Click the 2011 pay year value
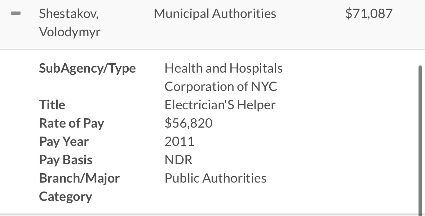425x216 pixels. 180,141
